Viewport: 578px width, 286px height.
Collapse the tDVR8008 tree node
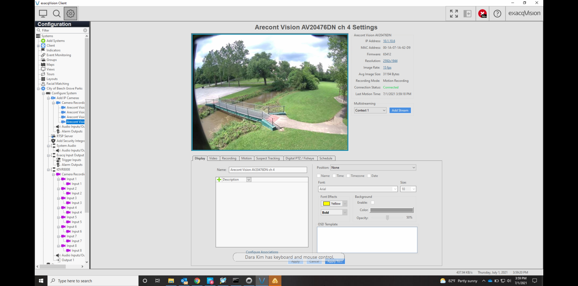coord(49,170)
